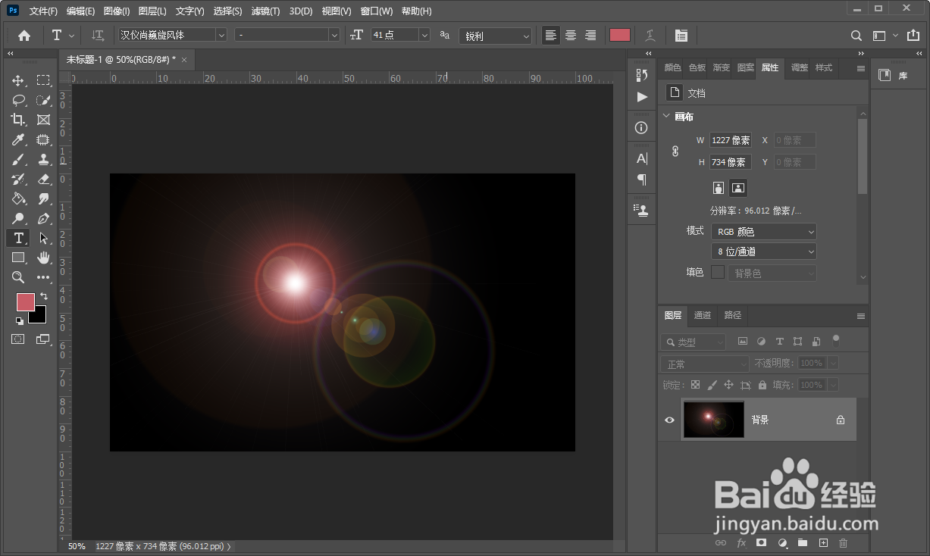Select the Zoom magnifier tool
Screen dimensions: 930x556
tap(18, 277)
